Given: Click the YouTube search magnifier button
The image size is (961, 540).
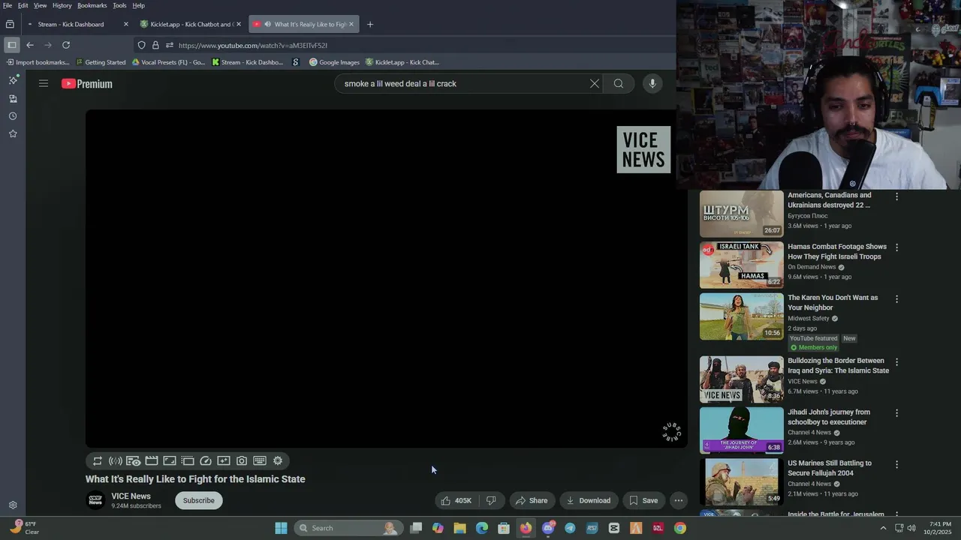Looking at the screenshot, I should [x=619, y=84].
